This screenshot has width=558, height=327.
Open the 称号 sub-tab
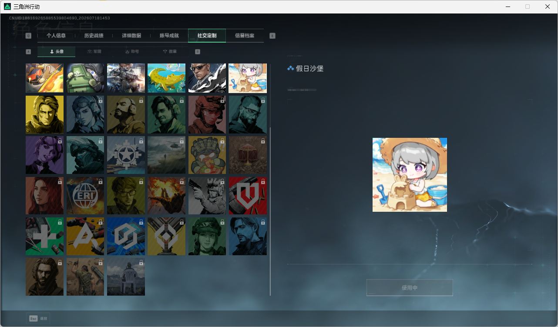(x=132, y=52)
